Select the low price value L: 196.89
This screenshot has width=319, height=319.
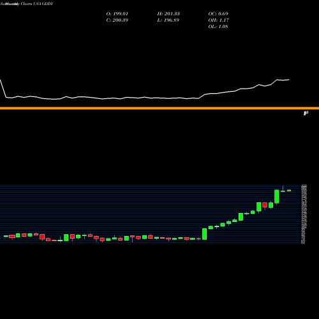168,20
